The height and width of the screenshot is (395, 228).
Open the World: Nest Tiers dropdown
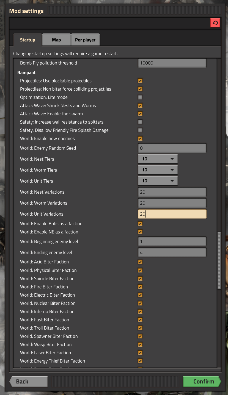(x=158, y=159)
